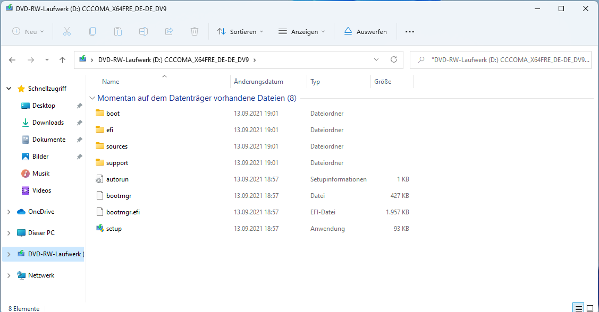
Task: Click the path text in address bar
Action: pos(173,60)
